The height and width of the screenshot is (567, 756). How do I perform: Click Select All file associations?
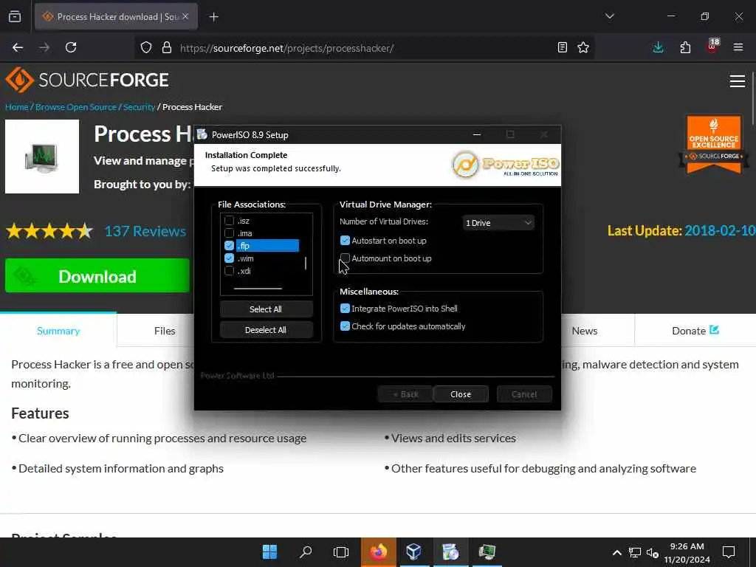266,309
